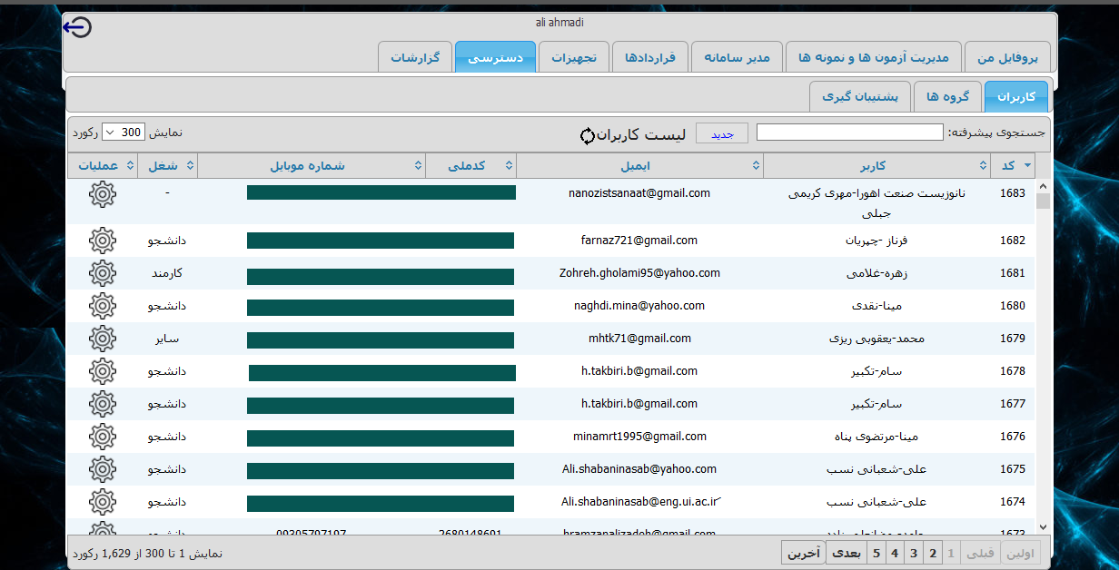Open gear actions for user 1674
This screenshot has height=570, width=1119.
click(103, 502)
